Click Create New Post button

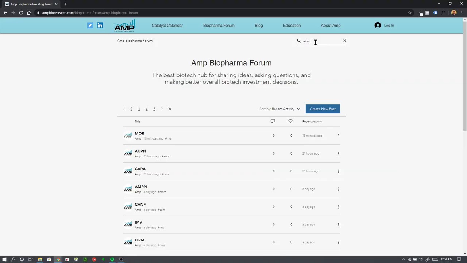pyautogui.click(x=323, y=109)
